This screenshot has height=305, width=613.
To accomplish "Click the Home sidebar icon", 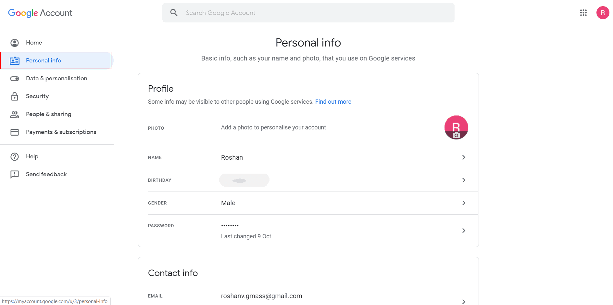I will click(x=15, y=43).
